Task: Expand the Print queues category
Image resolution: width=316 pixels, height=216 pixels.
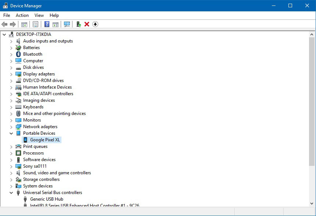Action: (11, 146)
